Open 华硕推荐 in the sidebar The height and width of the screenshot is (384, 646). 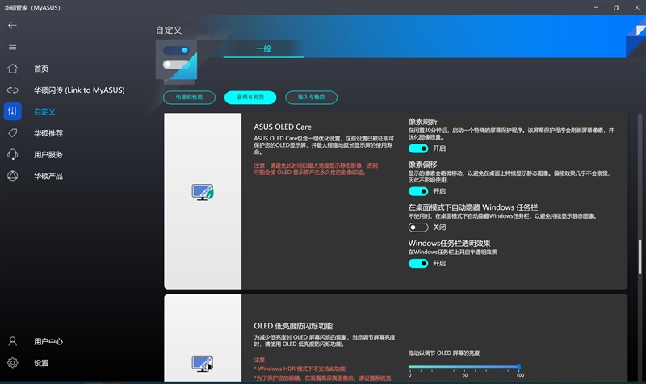[x=48, y=133]
